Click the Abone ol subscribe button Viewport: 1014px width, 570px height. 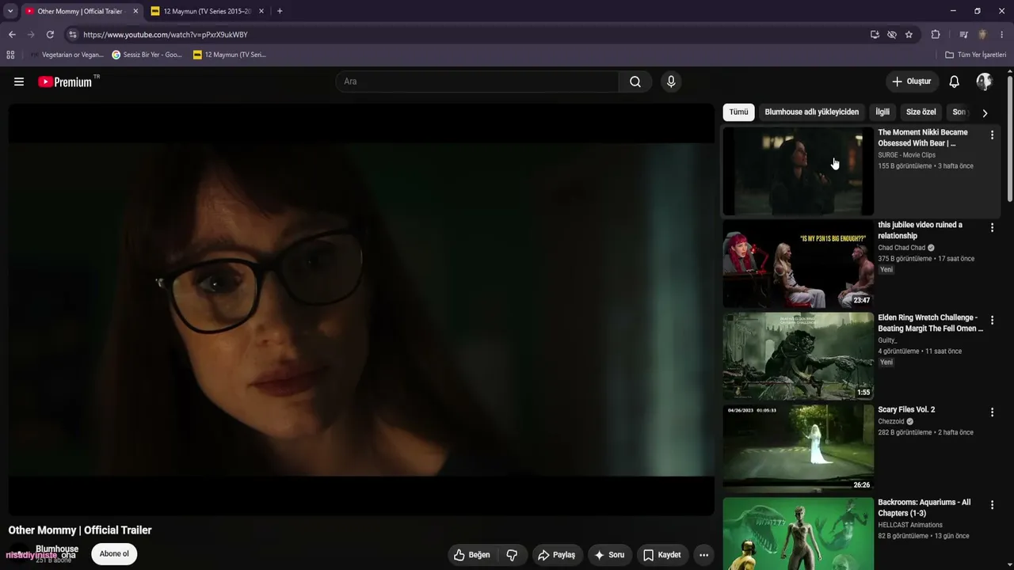point(114,554)
